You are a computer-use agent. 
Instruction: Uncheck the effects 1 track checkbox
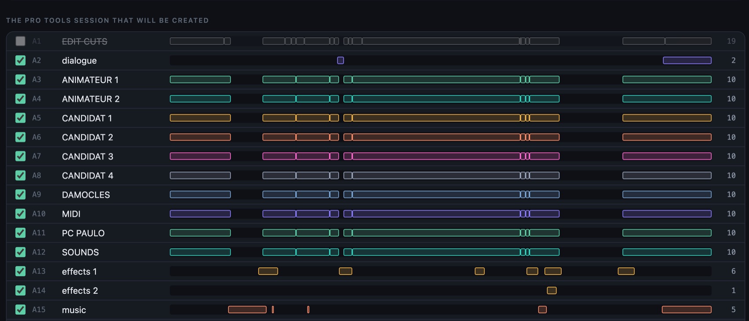tap(20, 271)
